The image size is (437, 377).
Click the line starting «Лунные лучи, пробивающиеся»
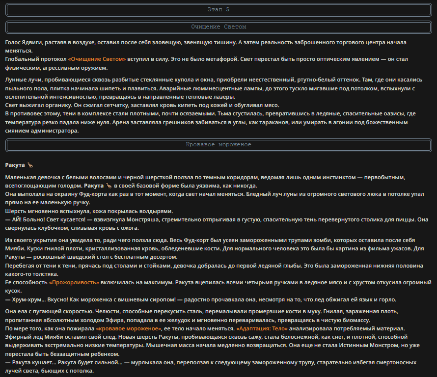click(214, 80)
